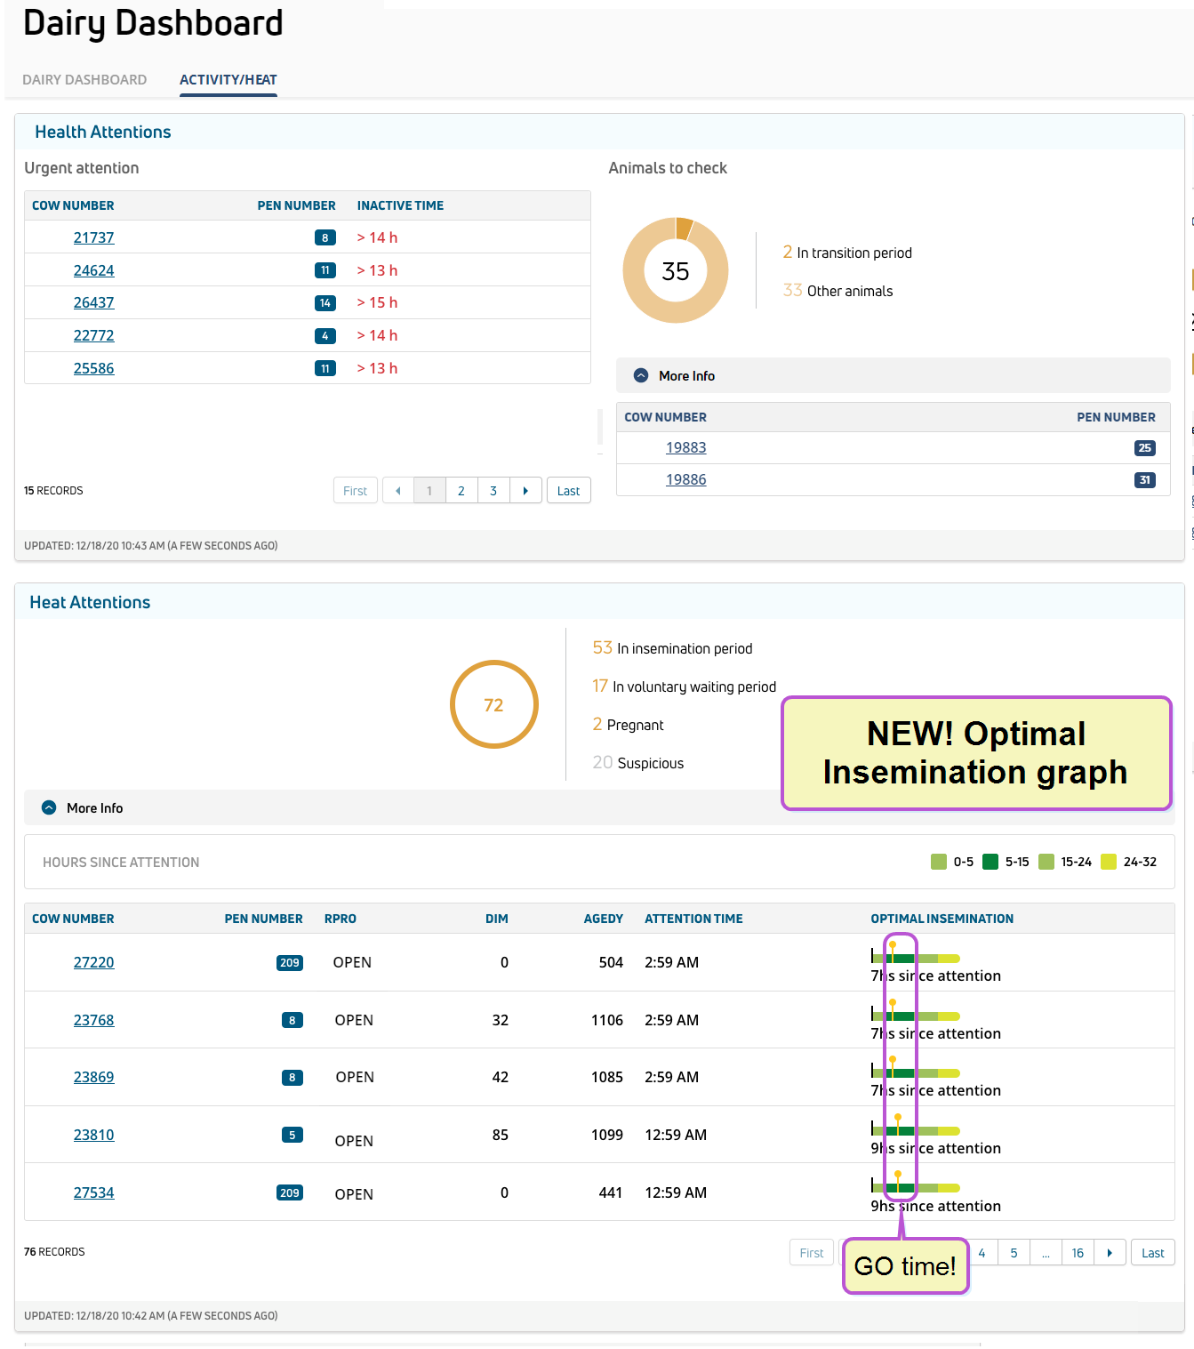Image resolution: width=1194 pixels, height=1349 pixels.
Task: Go to next page arrow in Heat Attentions
Action: point(1110,1253)
